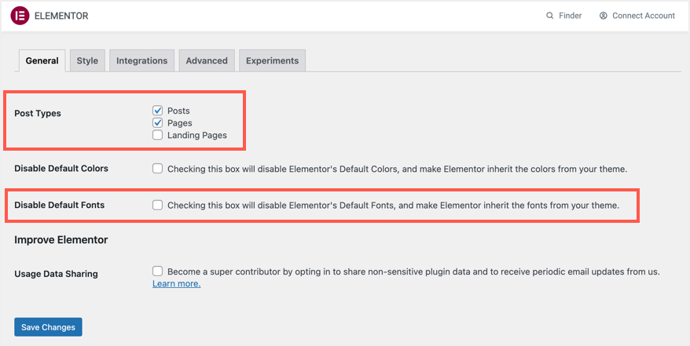Click the Finder search magnifier icon

pos(550,16)
